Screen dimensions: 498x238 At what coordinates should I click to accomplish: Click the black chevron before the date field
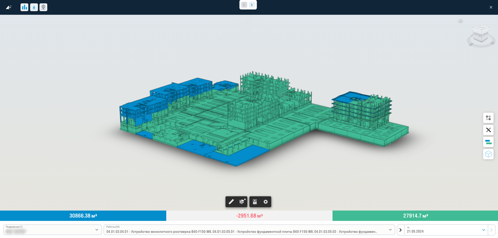tap(401, 230)
